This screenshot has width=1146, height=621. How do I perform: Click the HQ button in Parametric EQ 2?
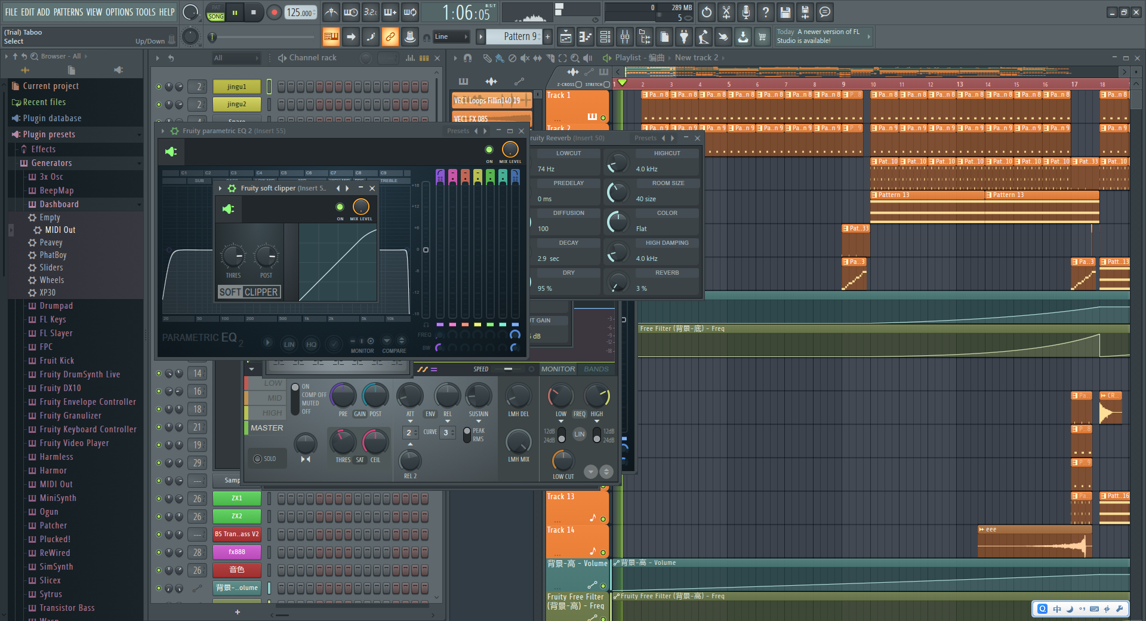311,344
